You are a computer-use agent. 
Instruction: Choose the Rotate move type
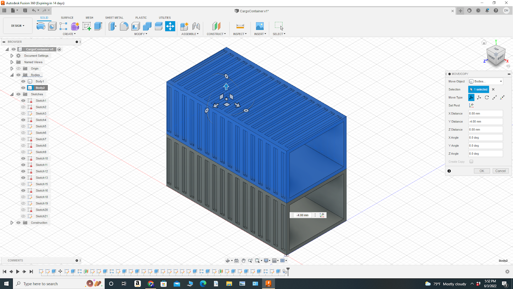487,98
